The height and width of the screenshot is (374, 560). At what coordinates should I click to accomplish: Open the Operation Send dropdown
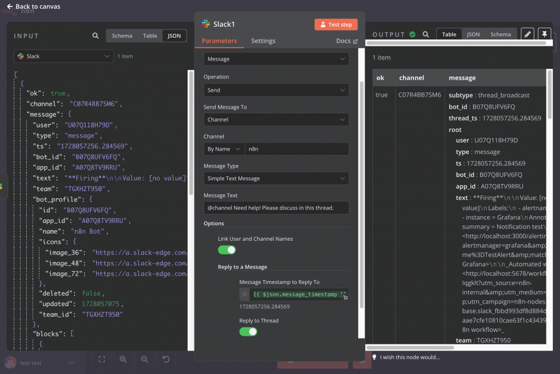tap(276, 90)
